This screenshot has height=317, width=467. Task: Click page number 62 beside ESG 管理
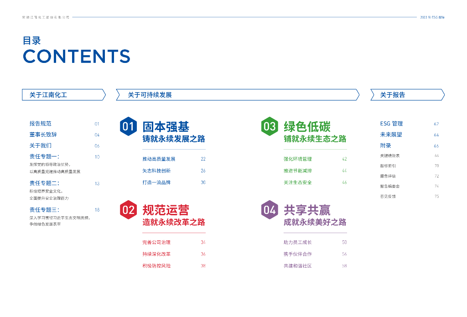(436, 124)
